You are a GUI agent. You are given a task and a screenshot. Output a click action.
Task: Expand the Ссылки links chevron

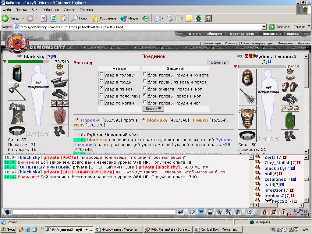point(309,26)
